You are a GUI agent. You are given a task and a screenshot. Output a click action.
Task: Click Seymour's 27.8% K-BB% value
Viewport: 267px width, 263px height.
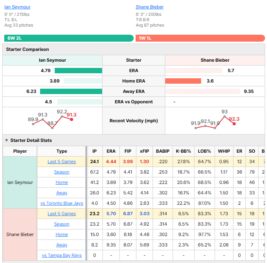pyautogui.click(x=183, y=162)
